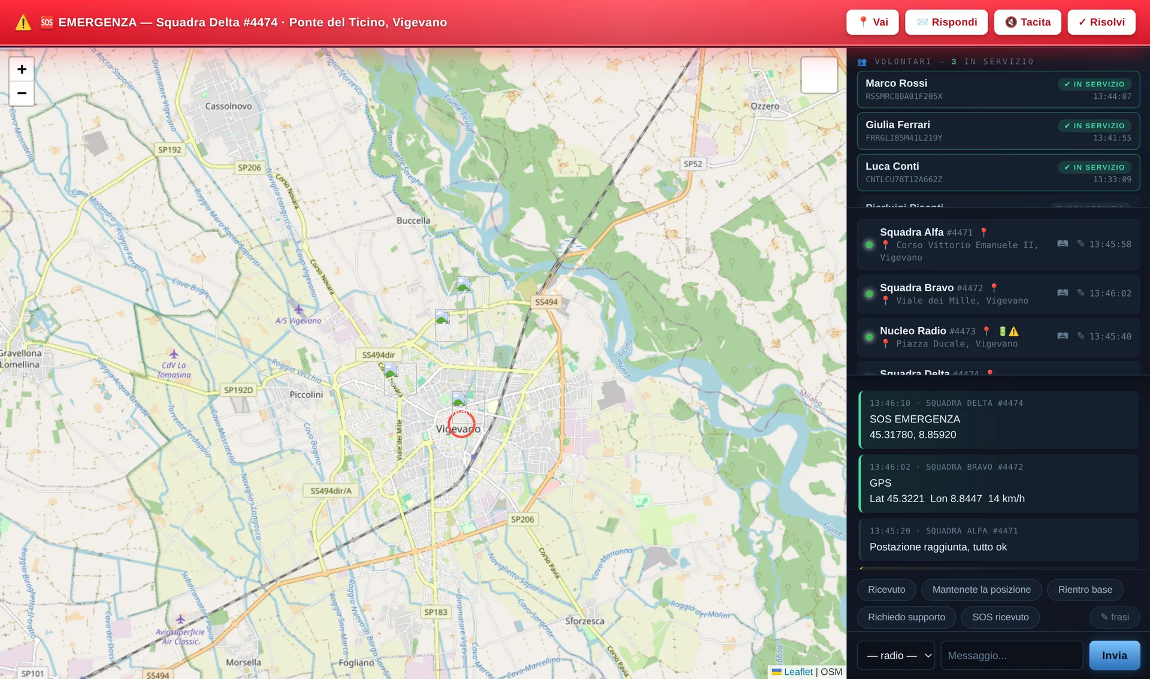The image size is (1150, 679).
Task: Click the Squadra Bravo timestamp 13:46:02
Action: click(1110, 293)
